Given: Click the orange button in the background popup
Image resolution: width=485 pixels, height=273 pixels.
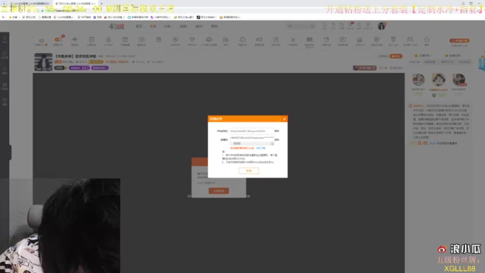Looking at the screenshot, I should [x=219, y=190].
